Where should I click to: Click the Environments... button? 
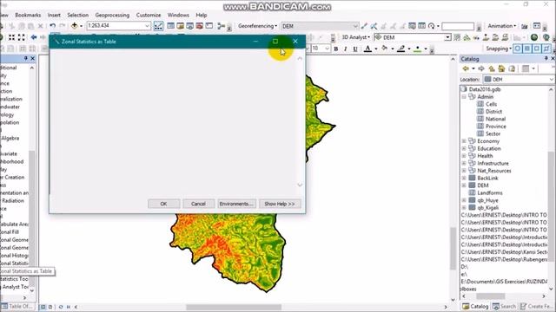click(236, 204)
